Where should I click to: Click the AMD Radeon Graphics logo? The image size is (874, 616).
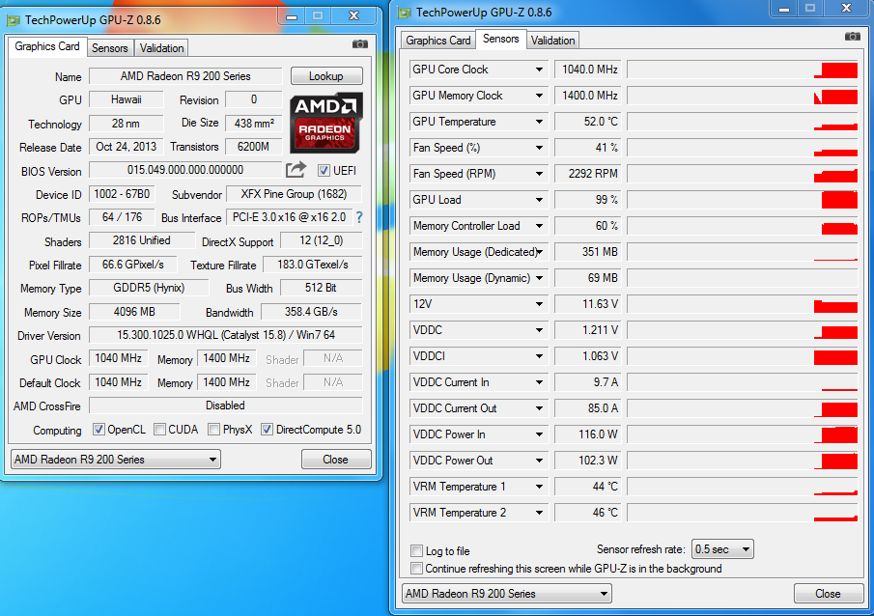coord(326,123)
